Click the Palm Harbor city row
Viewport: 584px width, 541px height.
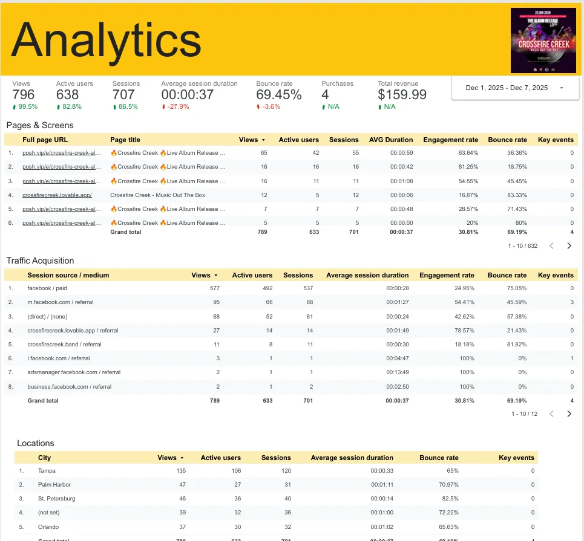click(x=277, y=484)
